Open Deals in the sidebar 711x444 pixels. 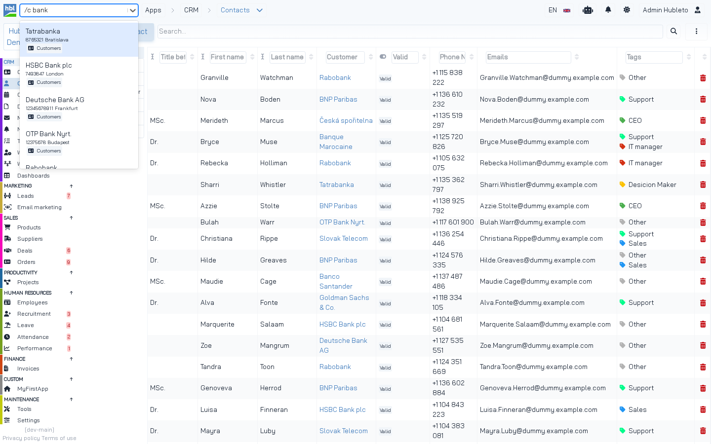tap(25, 251)
